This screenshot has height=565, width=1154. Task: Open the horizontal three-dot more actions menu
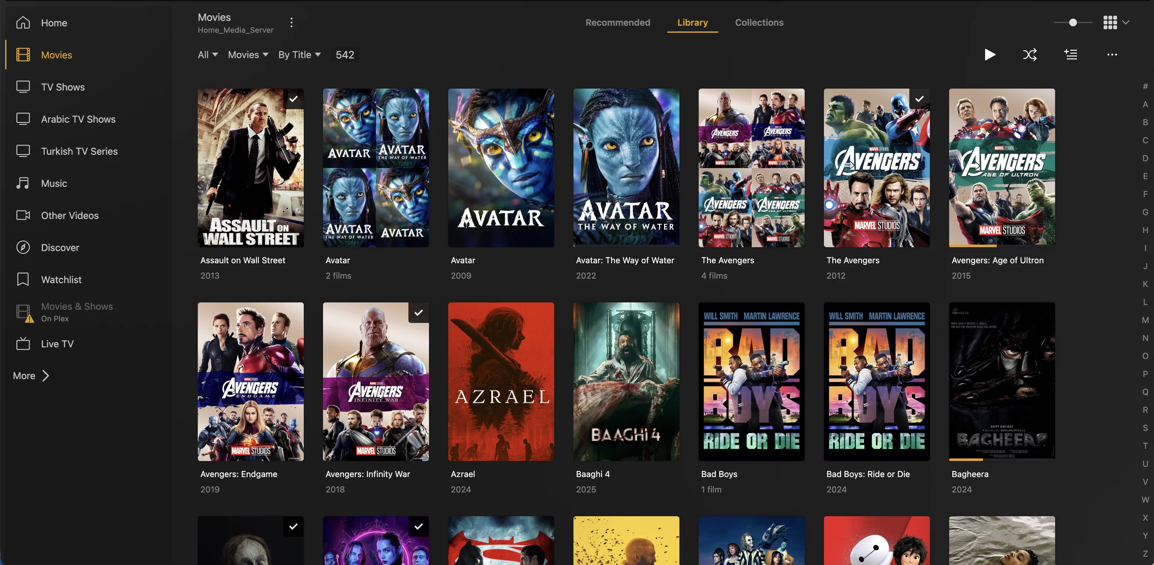click(x=1112, y=55)
